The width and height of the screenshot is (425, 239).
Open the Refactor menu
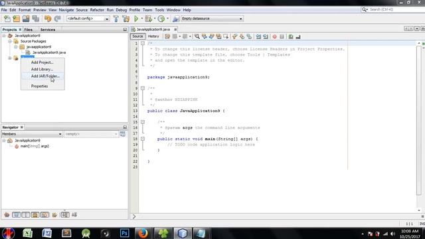click(97, 10)
